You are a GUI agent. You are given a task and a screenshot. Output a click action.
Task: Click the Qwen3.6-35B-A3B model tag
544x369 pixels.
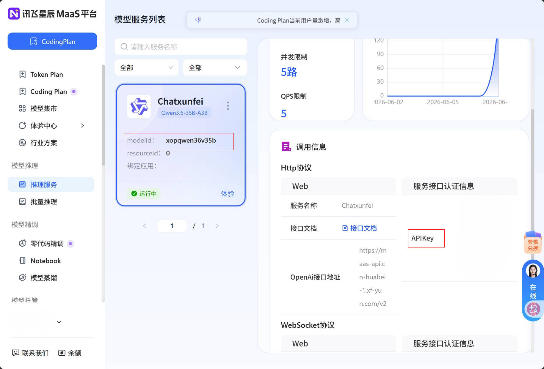[x=184, y=113]
